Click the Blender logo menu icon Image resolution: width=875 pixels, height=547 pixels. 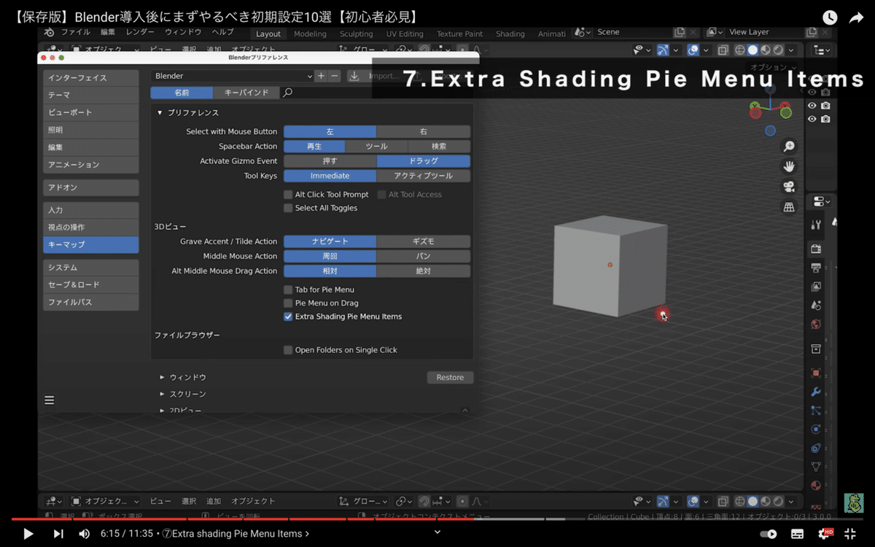tap(50, 33)
